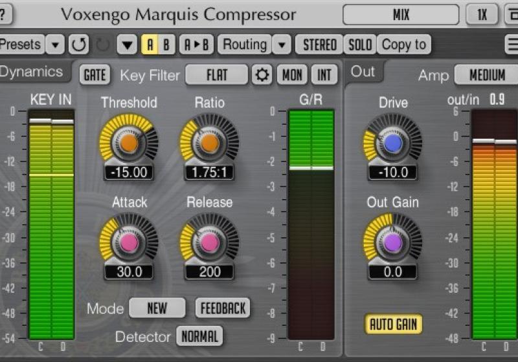Click the output level meter
Viewport: 518px width, 362px height.
coord(495,224)
